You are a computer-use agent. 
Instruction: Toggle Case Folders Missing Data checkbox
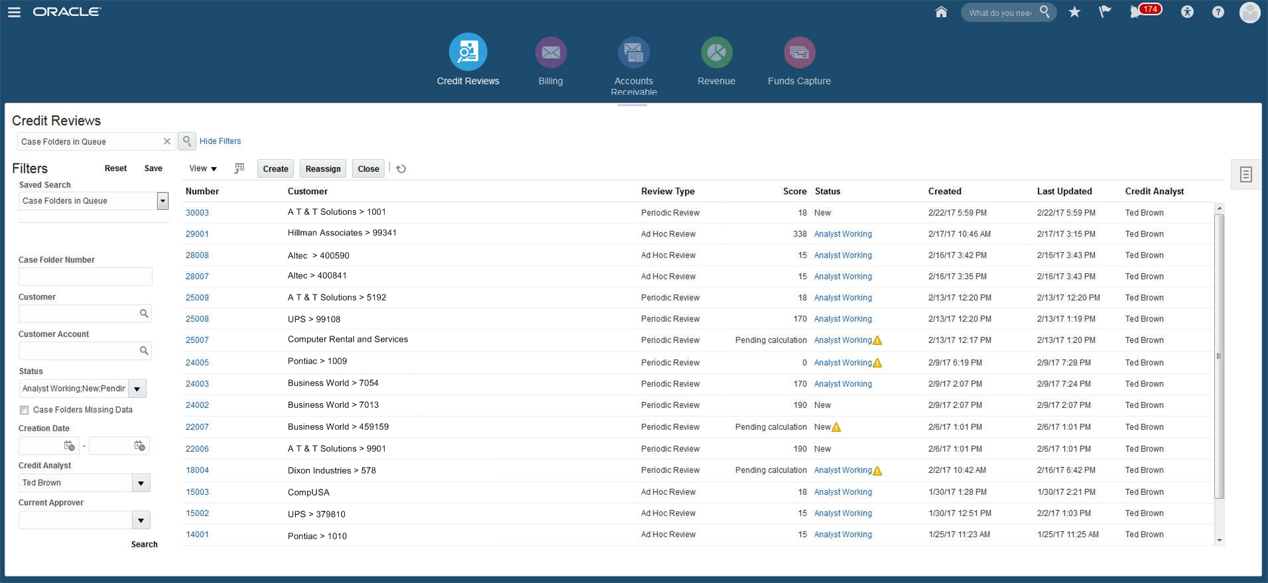click(25, 410)
